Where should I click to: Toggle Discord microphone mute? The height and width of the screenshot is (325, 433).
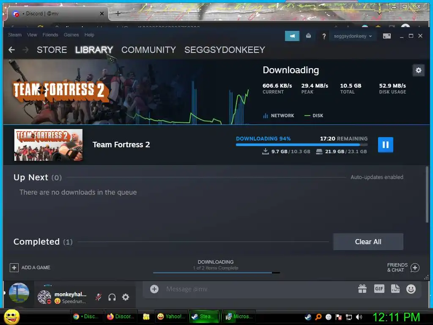98,297
